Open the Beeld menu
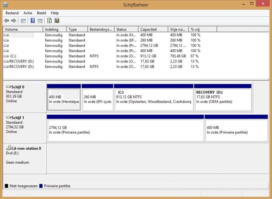272x199 pixels. [x=41, y=13]
